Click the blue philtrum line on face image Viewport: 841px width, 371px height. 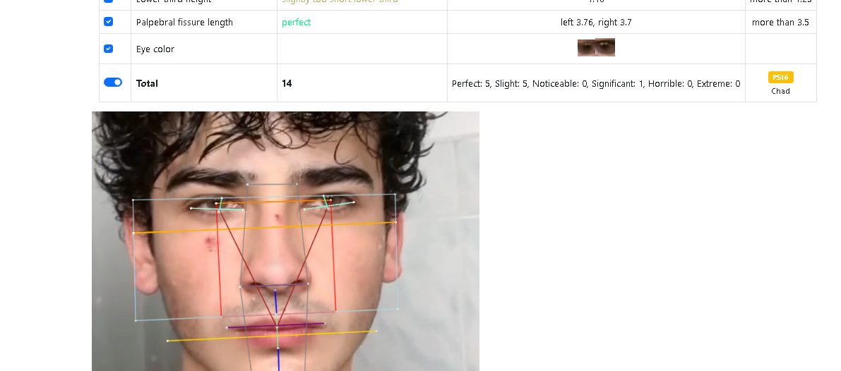coord(275,302)
